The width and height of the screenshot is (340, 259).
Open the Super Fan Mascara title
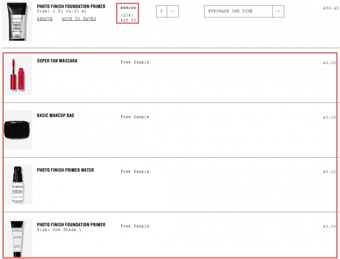(57, 61)
